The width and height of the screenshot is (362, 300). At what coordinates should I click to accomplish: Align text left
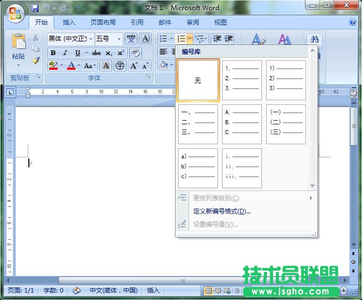pyautogui.click(x=163, y=51)
